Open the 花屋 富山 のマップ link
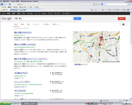132x105 pixels. pyautogui.click(x=81, y=64)
